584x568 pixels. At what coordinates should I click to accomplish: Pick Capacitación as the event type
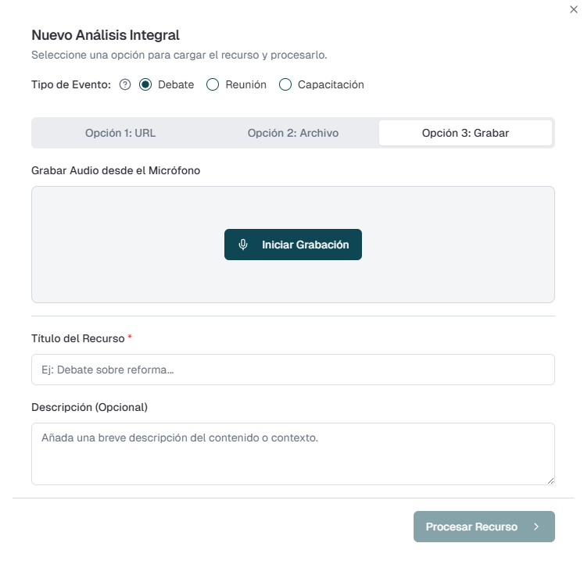[285, 84]
